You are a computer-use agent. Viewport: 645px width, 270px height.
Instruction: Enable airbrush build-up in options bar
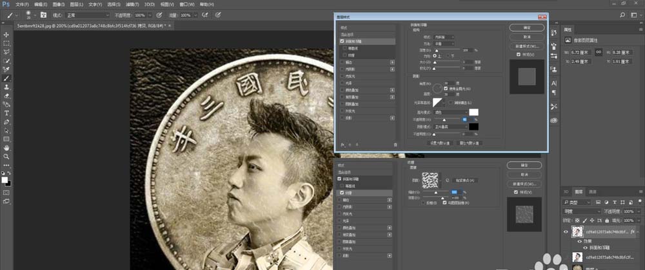pyautogui.click(x=204, y=15)
